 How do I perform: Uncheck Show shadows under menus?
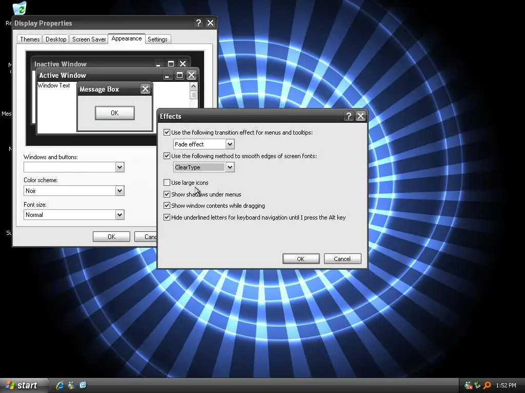(167, 194)
